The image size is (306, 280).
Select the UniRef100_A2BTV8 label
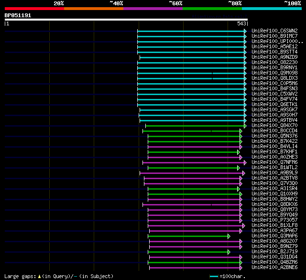point(274,178)
